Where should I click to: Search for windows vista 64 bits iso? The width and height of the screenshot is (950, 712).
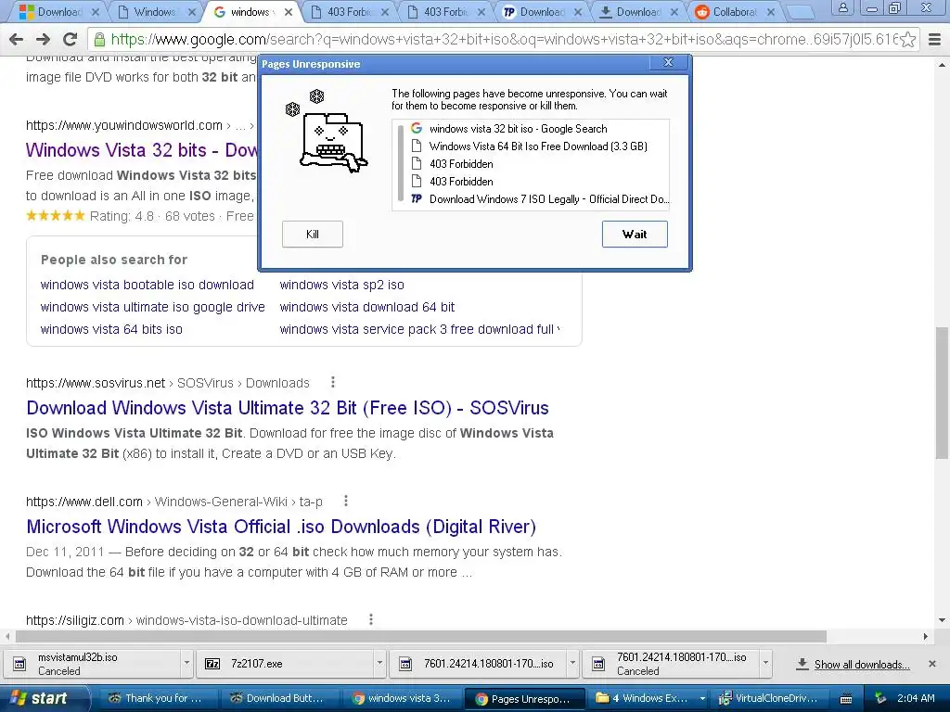[111, 329]
